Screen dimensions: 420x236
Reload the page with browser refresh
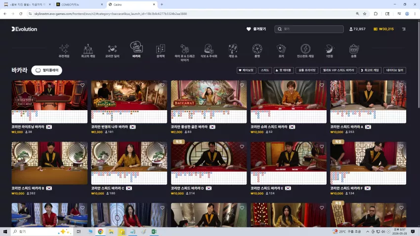(x=21, y=14)
